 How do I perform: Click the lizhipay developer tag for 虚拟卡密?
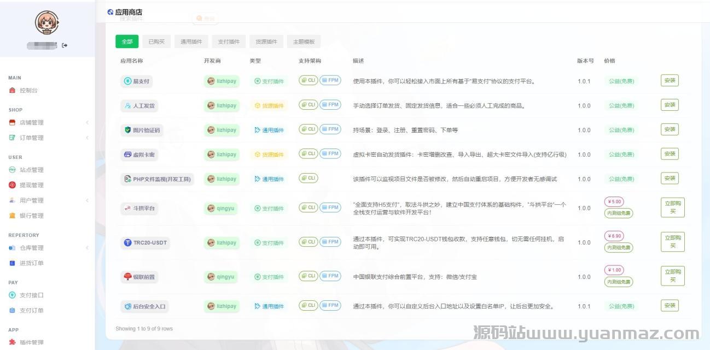(222, 155)
